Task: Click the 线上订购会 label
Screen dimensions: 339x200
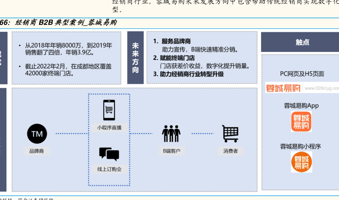Action: (109, 169)
